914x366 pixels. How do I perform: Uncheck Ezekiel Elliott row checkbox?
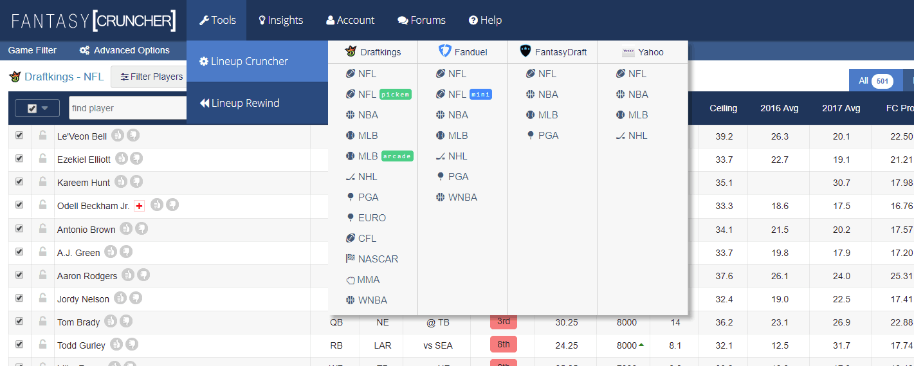(x=19, y=159)
